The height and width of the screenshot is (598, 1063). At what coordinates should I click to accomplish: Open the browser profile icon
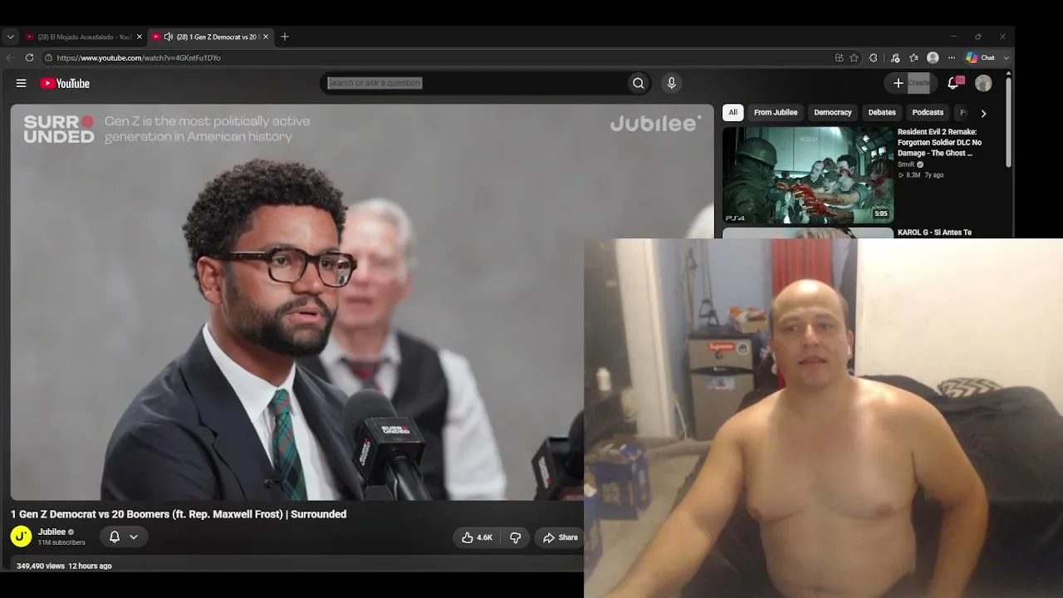click(933, 58)
